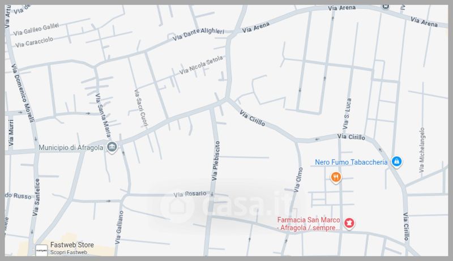Click the Via Santa Maria street label
The image size is (453, 261).
103,115
